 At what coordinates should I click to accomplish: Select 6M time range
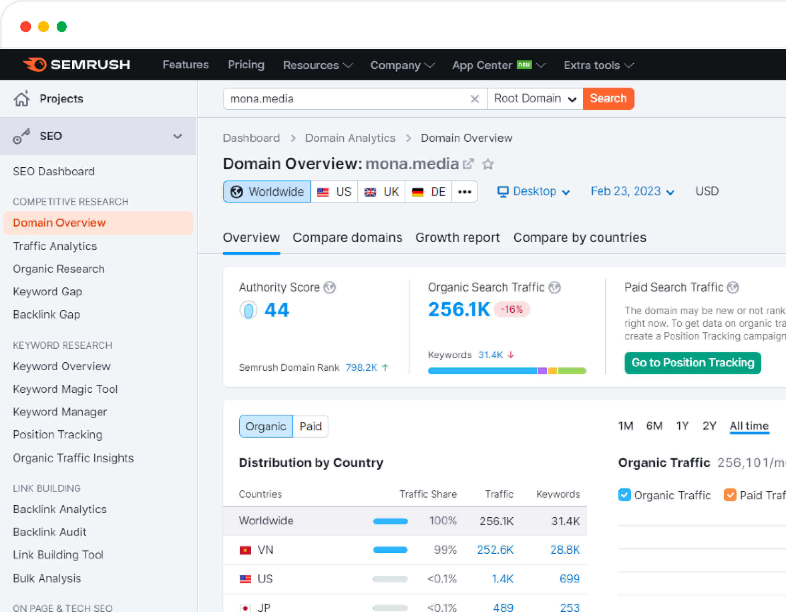point(654,426)
